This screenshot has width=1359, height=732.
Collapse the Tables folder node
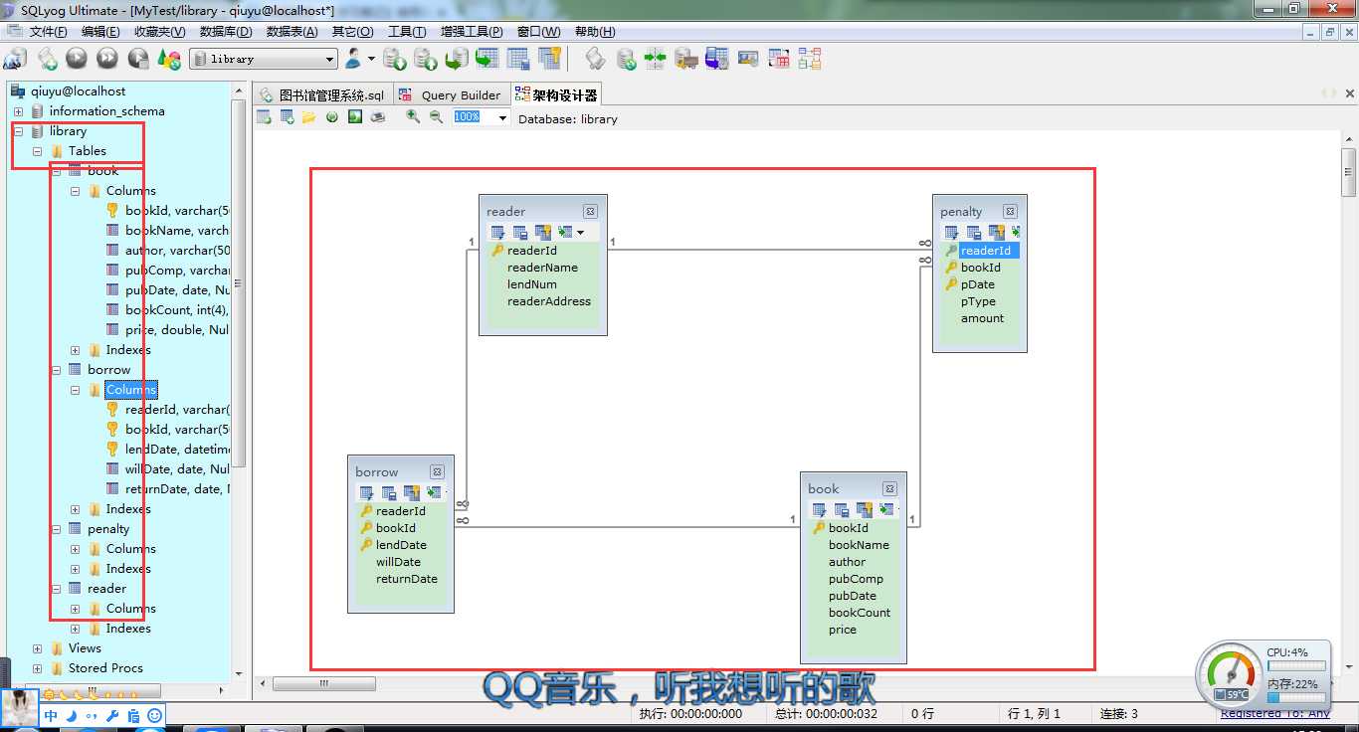click(x=37, y=151)
